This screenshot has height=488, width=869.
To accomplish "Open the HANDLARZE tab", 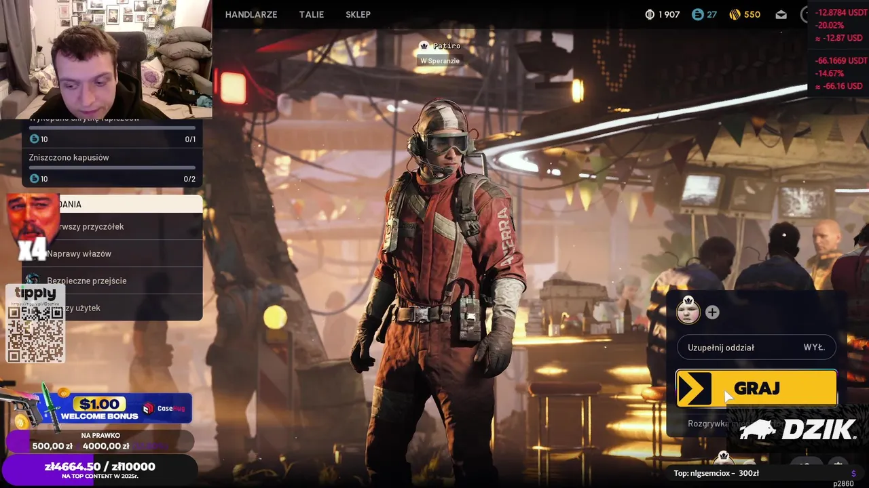I will 251,14.
